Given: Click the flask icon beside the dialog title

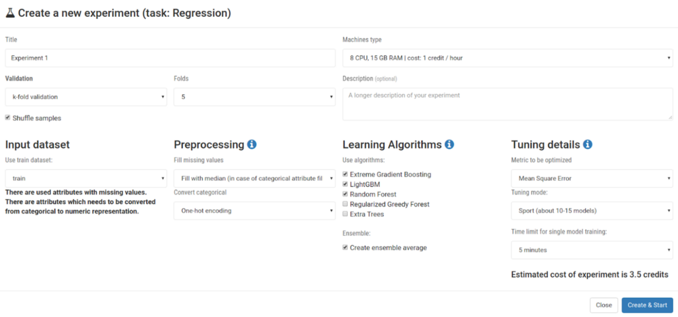Looking at the screenshot, I should 10,14.
